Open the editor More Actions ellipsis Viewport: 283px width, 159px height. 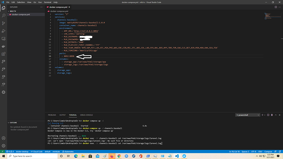coord(280,7)
